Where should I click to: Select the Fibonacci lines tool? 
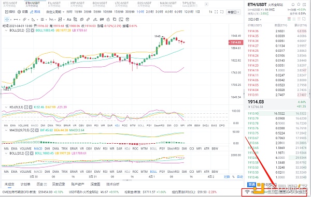tap(43, 19)
